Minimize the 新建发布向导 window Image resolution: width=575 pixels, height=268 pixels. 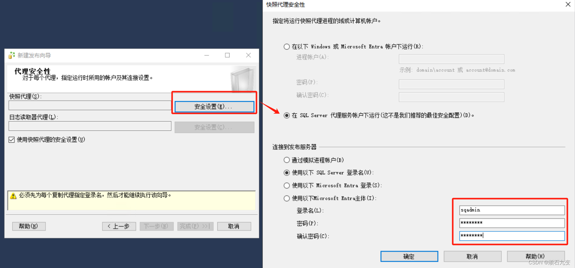tap(207, 55)
